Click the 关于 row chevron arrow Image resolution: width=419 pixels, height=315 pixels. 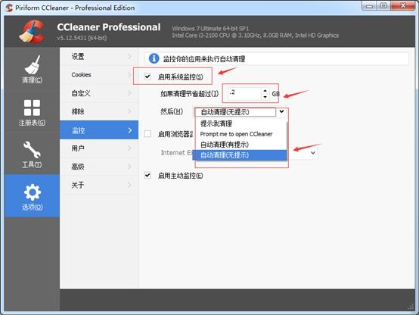(129, 185)
